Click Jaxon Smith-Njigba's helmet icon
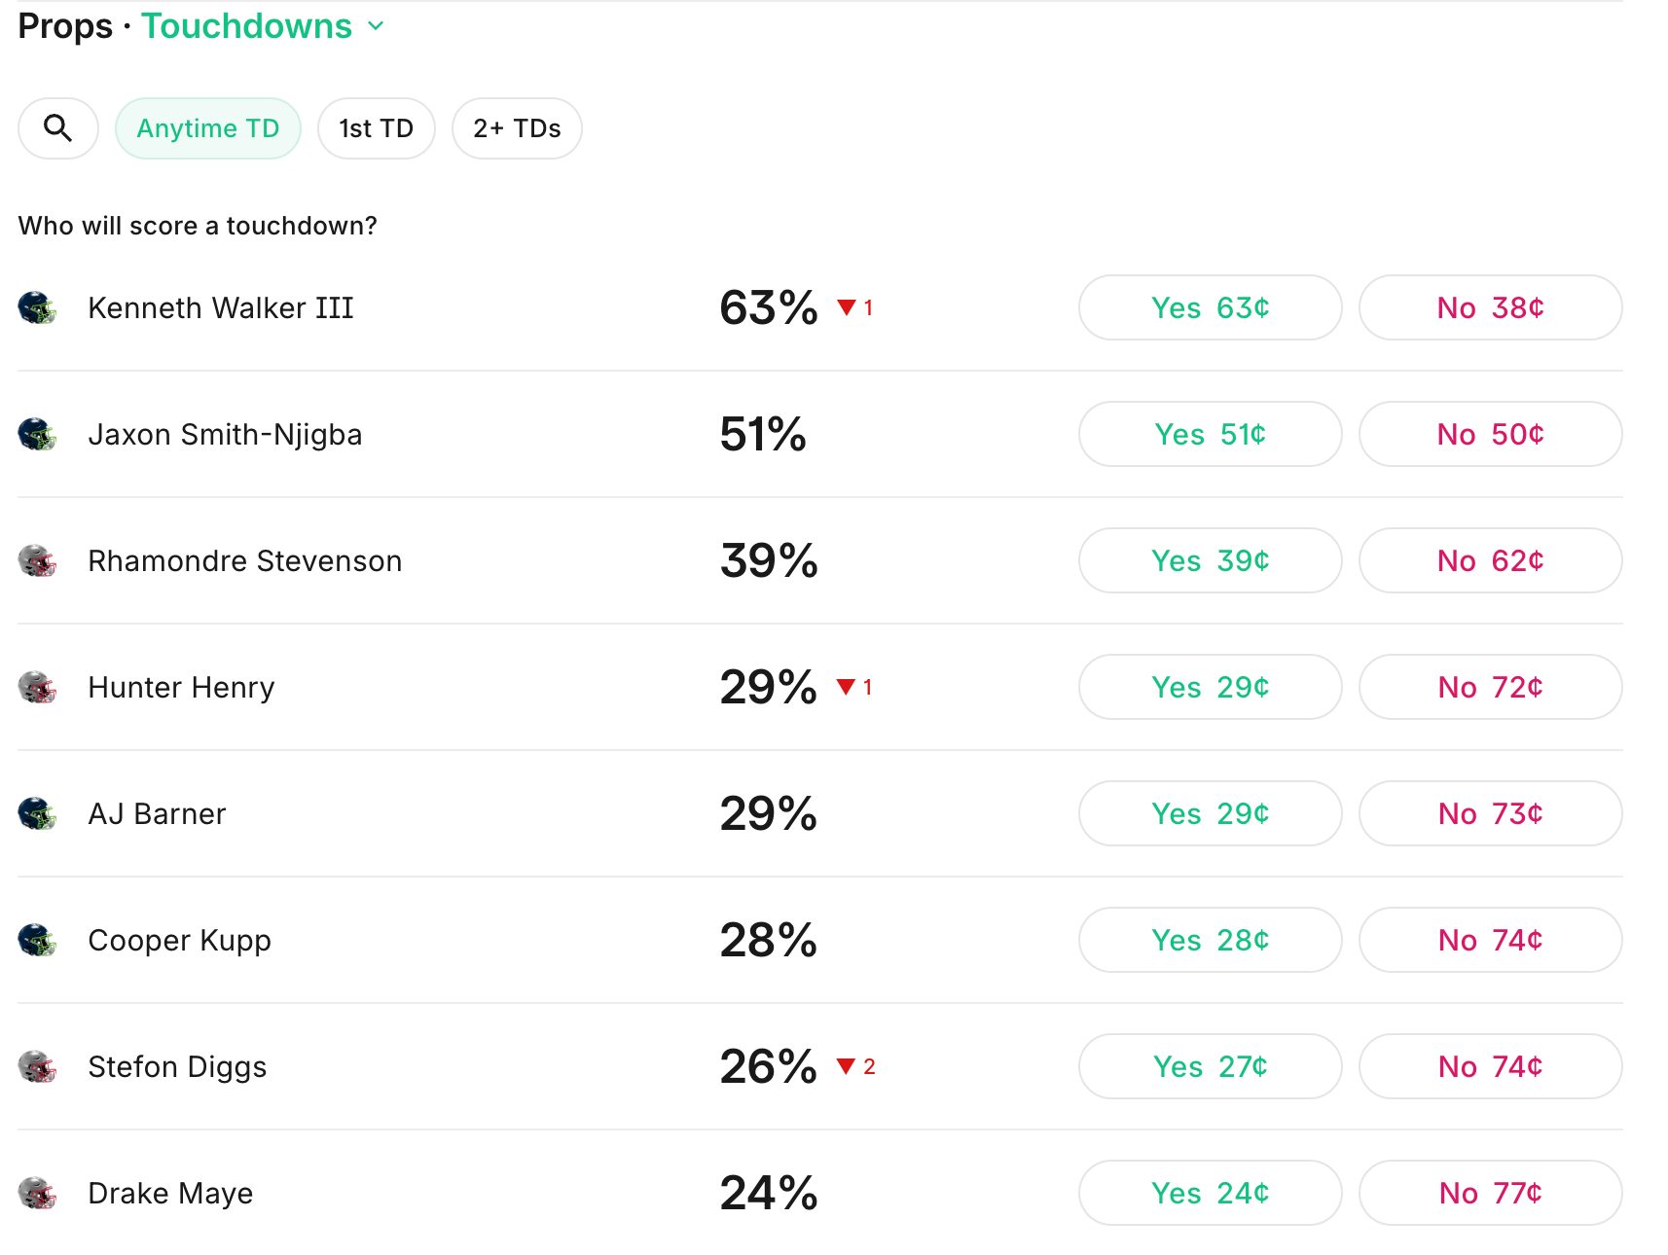Screen dimensions: 1668x1255 (x=37, y=435)
